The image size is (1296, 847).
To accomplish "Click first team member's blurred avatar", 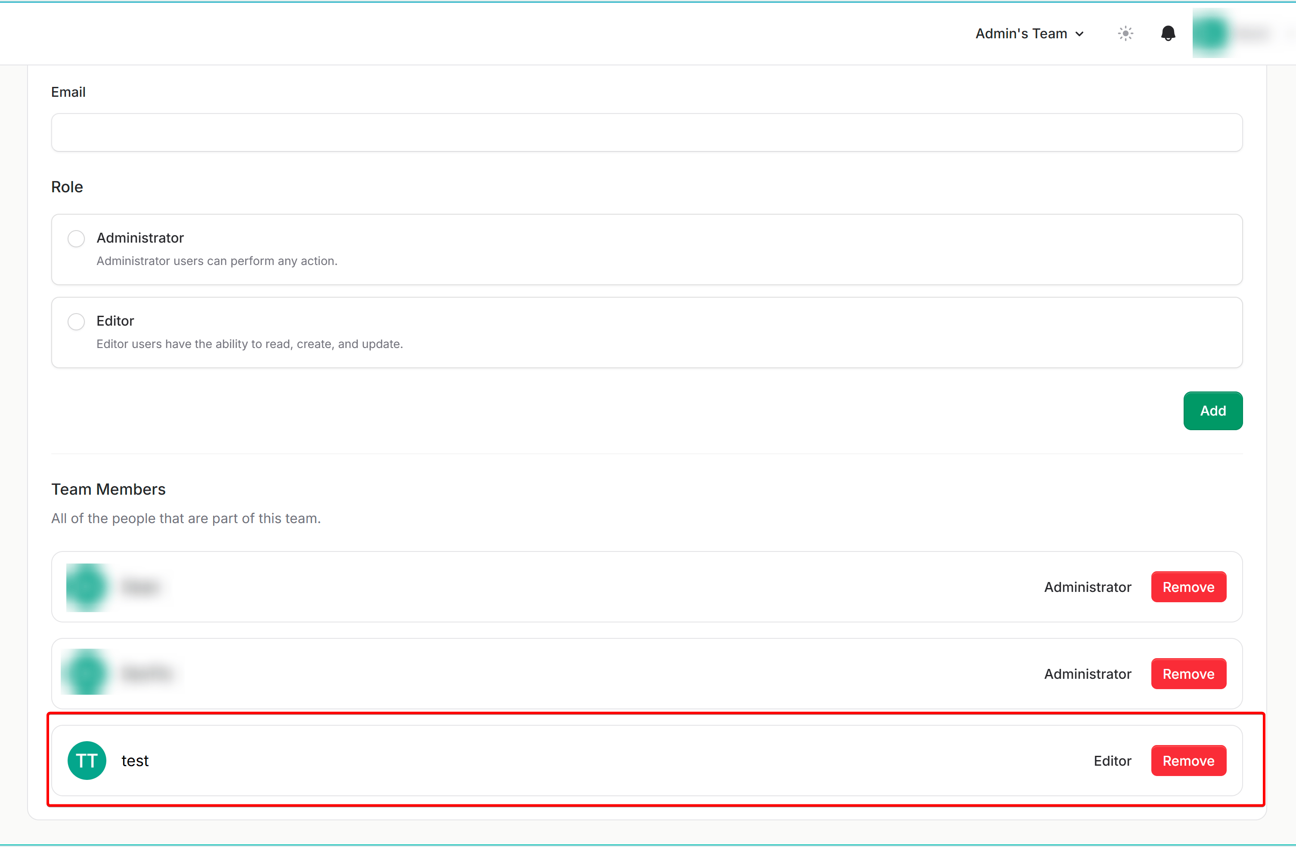I will click(87, 586).
